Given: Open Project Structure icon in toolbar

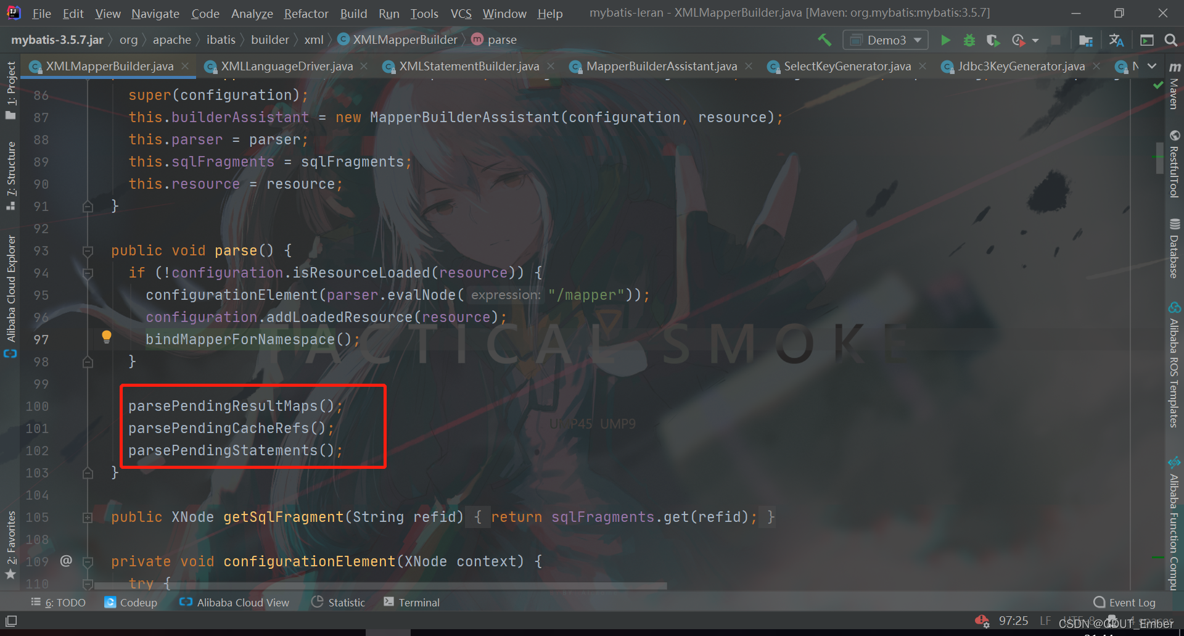Looking at the screenshot, I should click(1086, 40).
